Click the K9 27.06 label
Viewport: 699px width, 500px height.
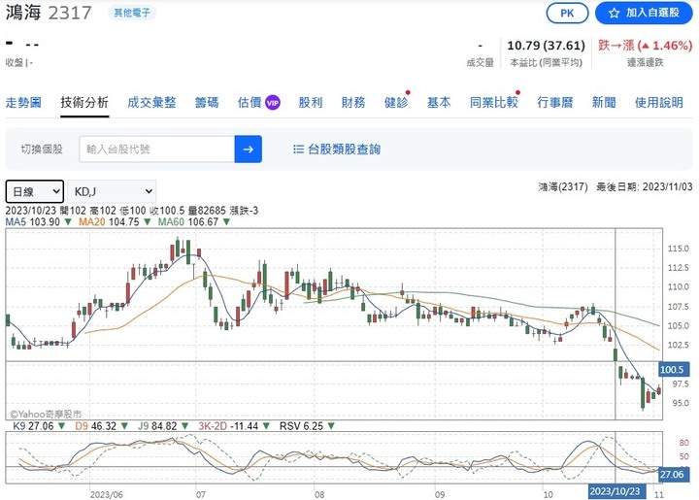pos(33,426)
